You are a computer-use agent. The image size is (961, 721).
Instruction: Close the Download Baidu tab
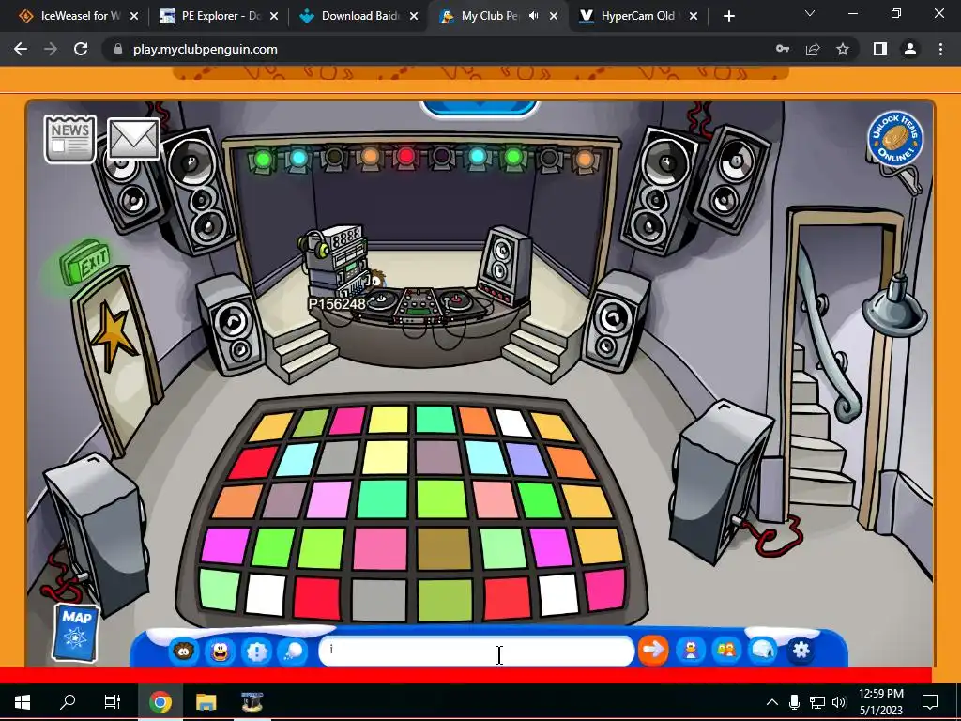[414, 16]
